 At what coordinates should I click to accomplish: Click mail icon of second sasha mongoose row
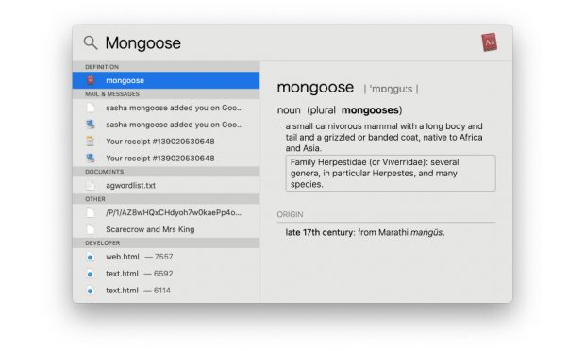(91, 125)
